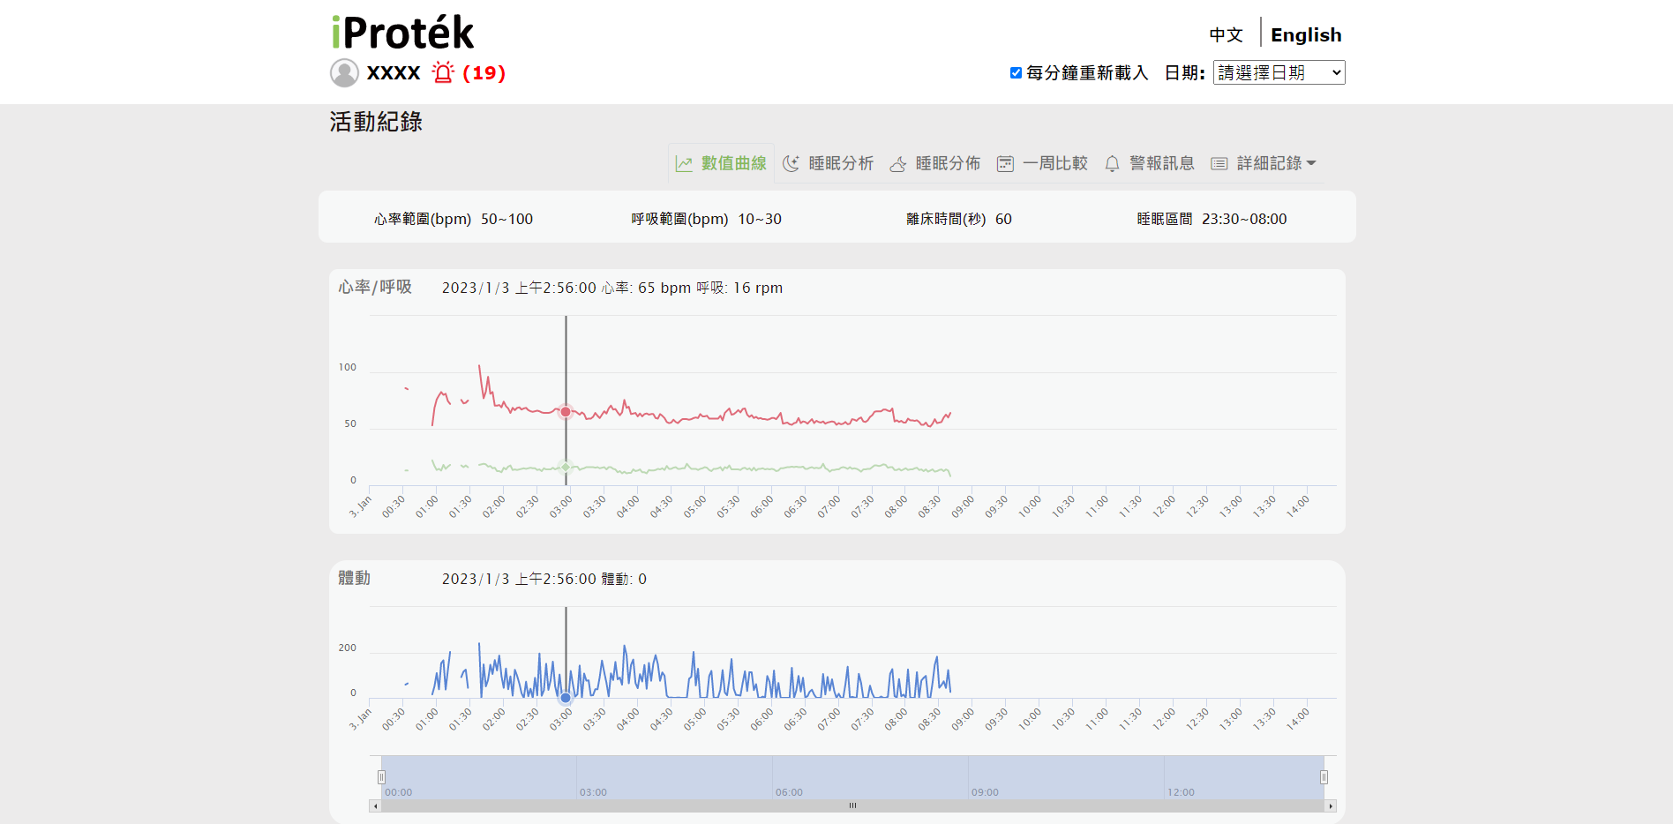Viewport: 1673px width, 824px height.
Task: Switch language to English
Action: pyautogui.click(x=1306, y=35)
